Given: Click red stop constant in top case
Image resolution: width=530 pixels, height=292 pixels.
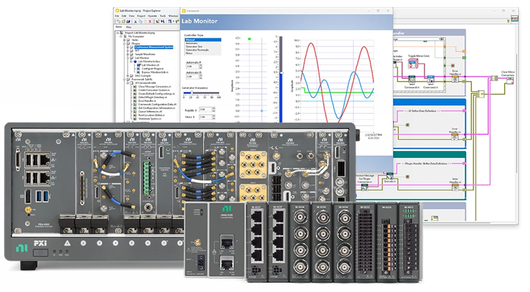Looking at the screenshot, I should [452, 66].
